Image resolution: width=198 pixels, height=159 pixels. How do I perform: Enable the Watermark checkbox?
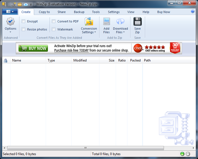[53, 29]
